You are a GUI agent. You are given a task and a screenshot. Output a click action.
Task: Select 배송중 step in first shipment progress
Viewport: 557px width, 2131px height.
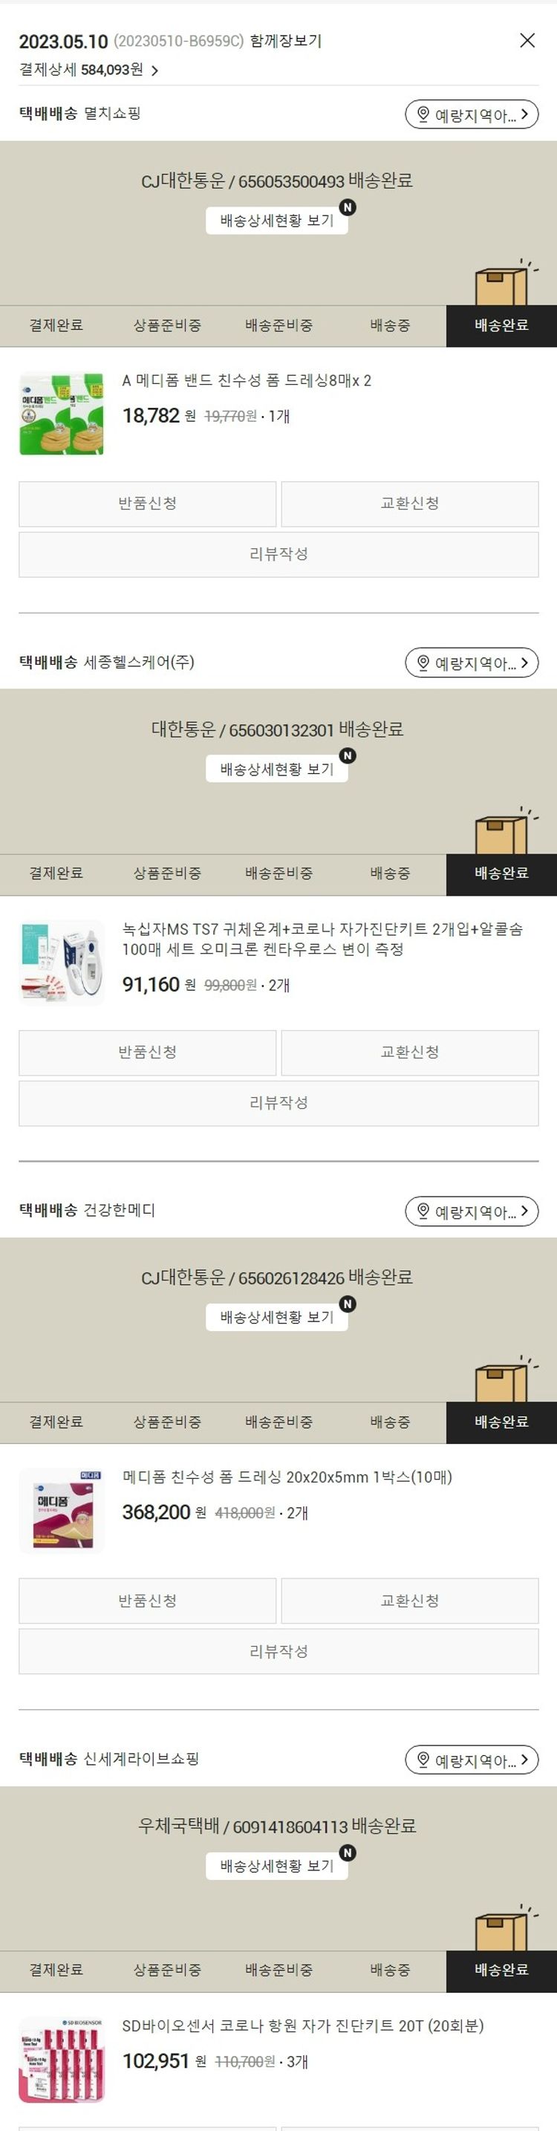point(390,326)
